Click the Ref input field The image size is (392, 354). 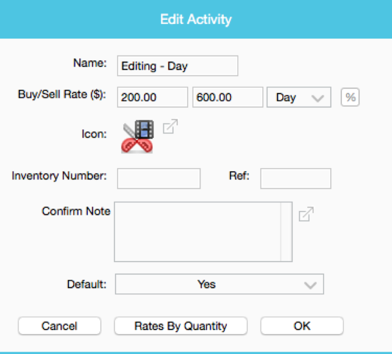[x=296, y=178]
